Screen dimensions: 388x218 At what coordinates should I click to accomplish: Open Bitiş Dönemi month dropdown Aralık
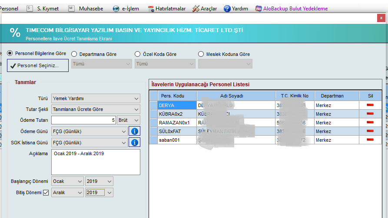(67, 192)
